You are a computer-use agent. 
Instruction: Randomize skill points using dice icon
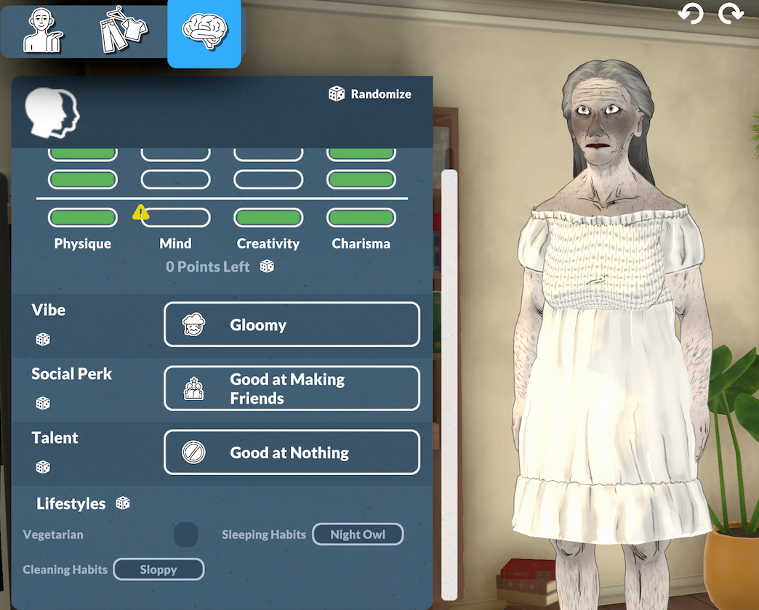coord(268,267)
